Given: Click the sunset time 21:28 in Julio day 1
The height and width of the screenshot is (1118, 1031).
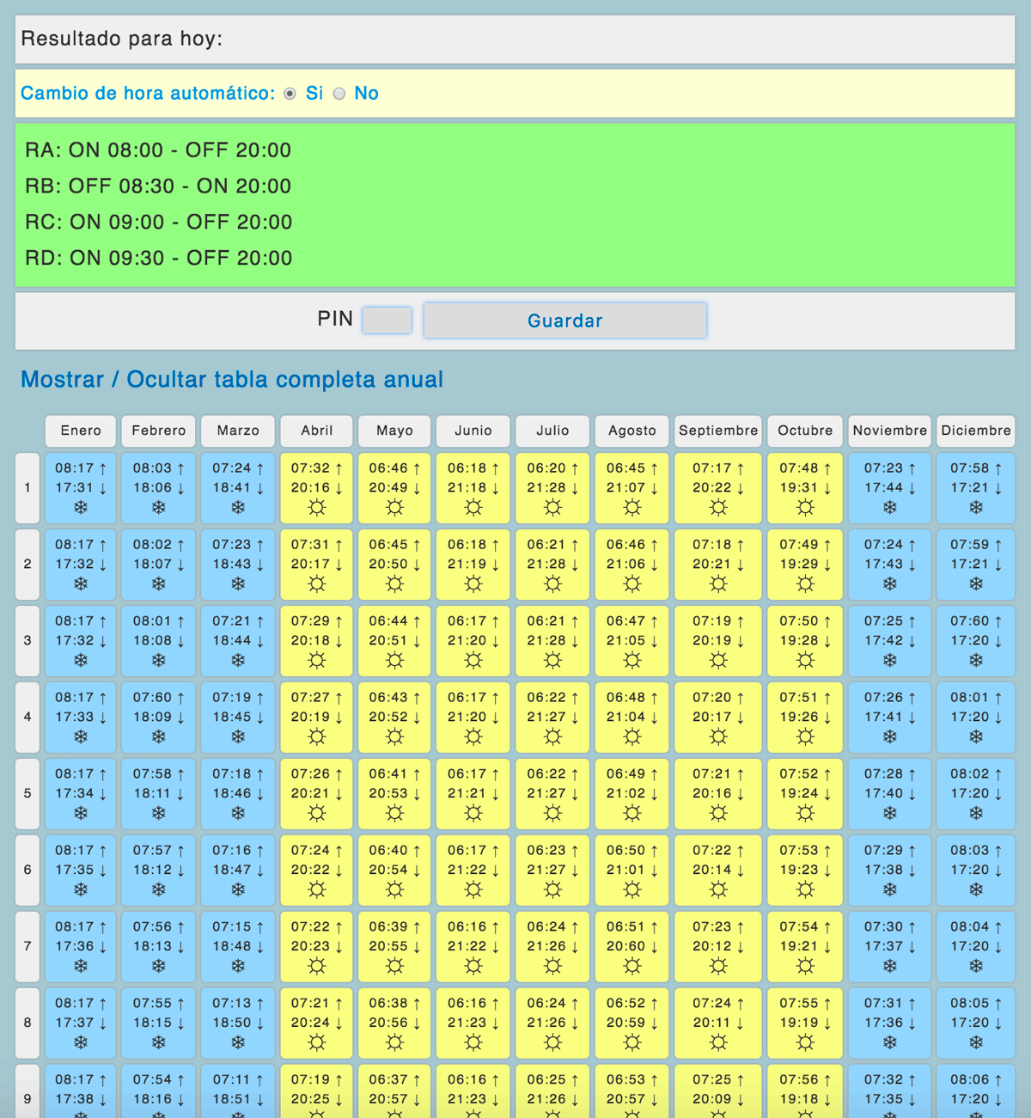Looking at the screenshot, I should (x=546, y=488).
